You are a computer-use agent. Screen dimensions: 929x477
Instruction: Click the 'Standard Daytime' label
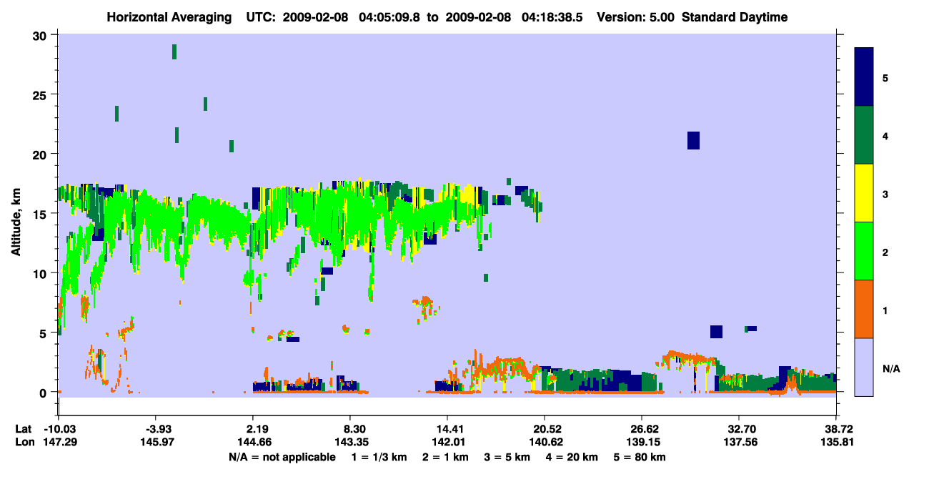click(x=735, y=17)
